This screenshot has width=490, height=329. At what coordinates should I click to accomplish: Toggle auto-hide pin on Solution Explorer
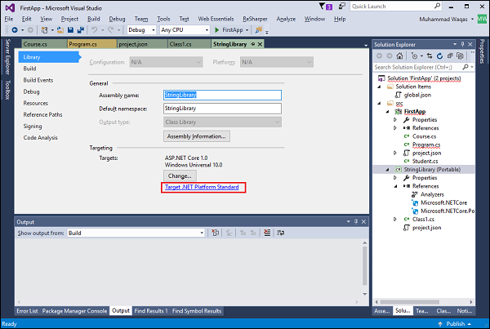point(462,44)
